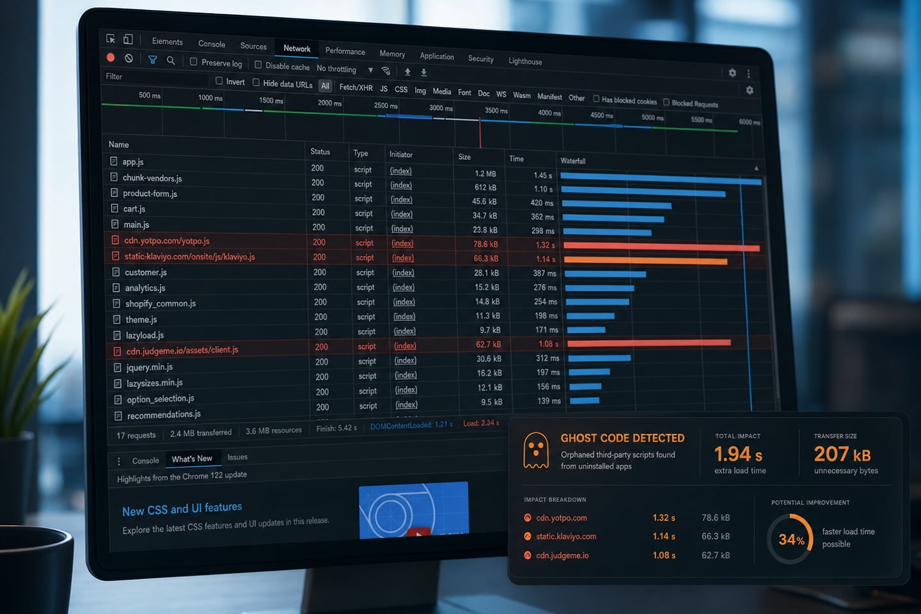Screen dimensions: 921x614
Task: Focus the Filter text input
Action: [x=157, y=77]
